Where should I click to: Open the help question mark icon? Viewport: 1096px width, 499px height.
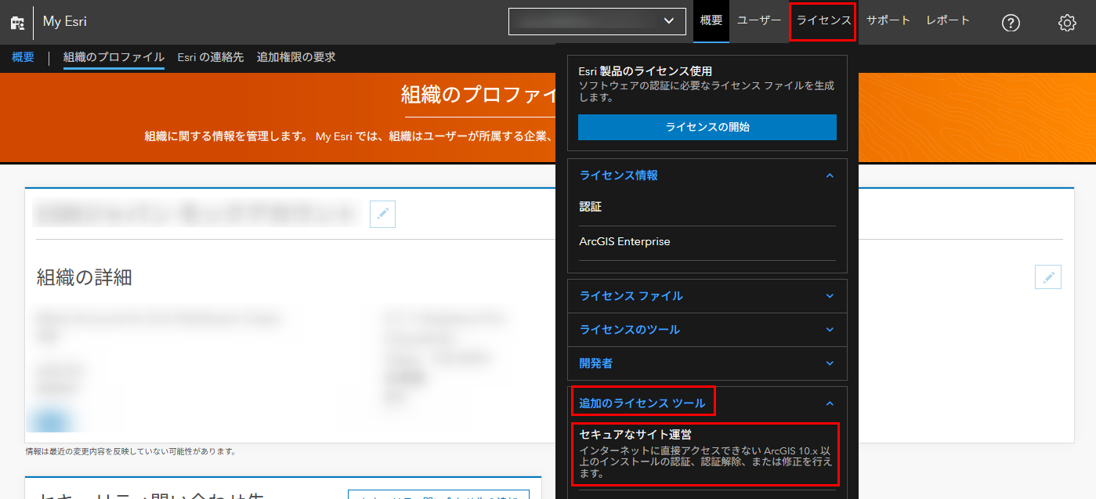[1011, 23]
